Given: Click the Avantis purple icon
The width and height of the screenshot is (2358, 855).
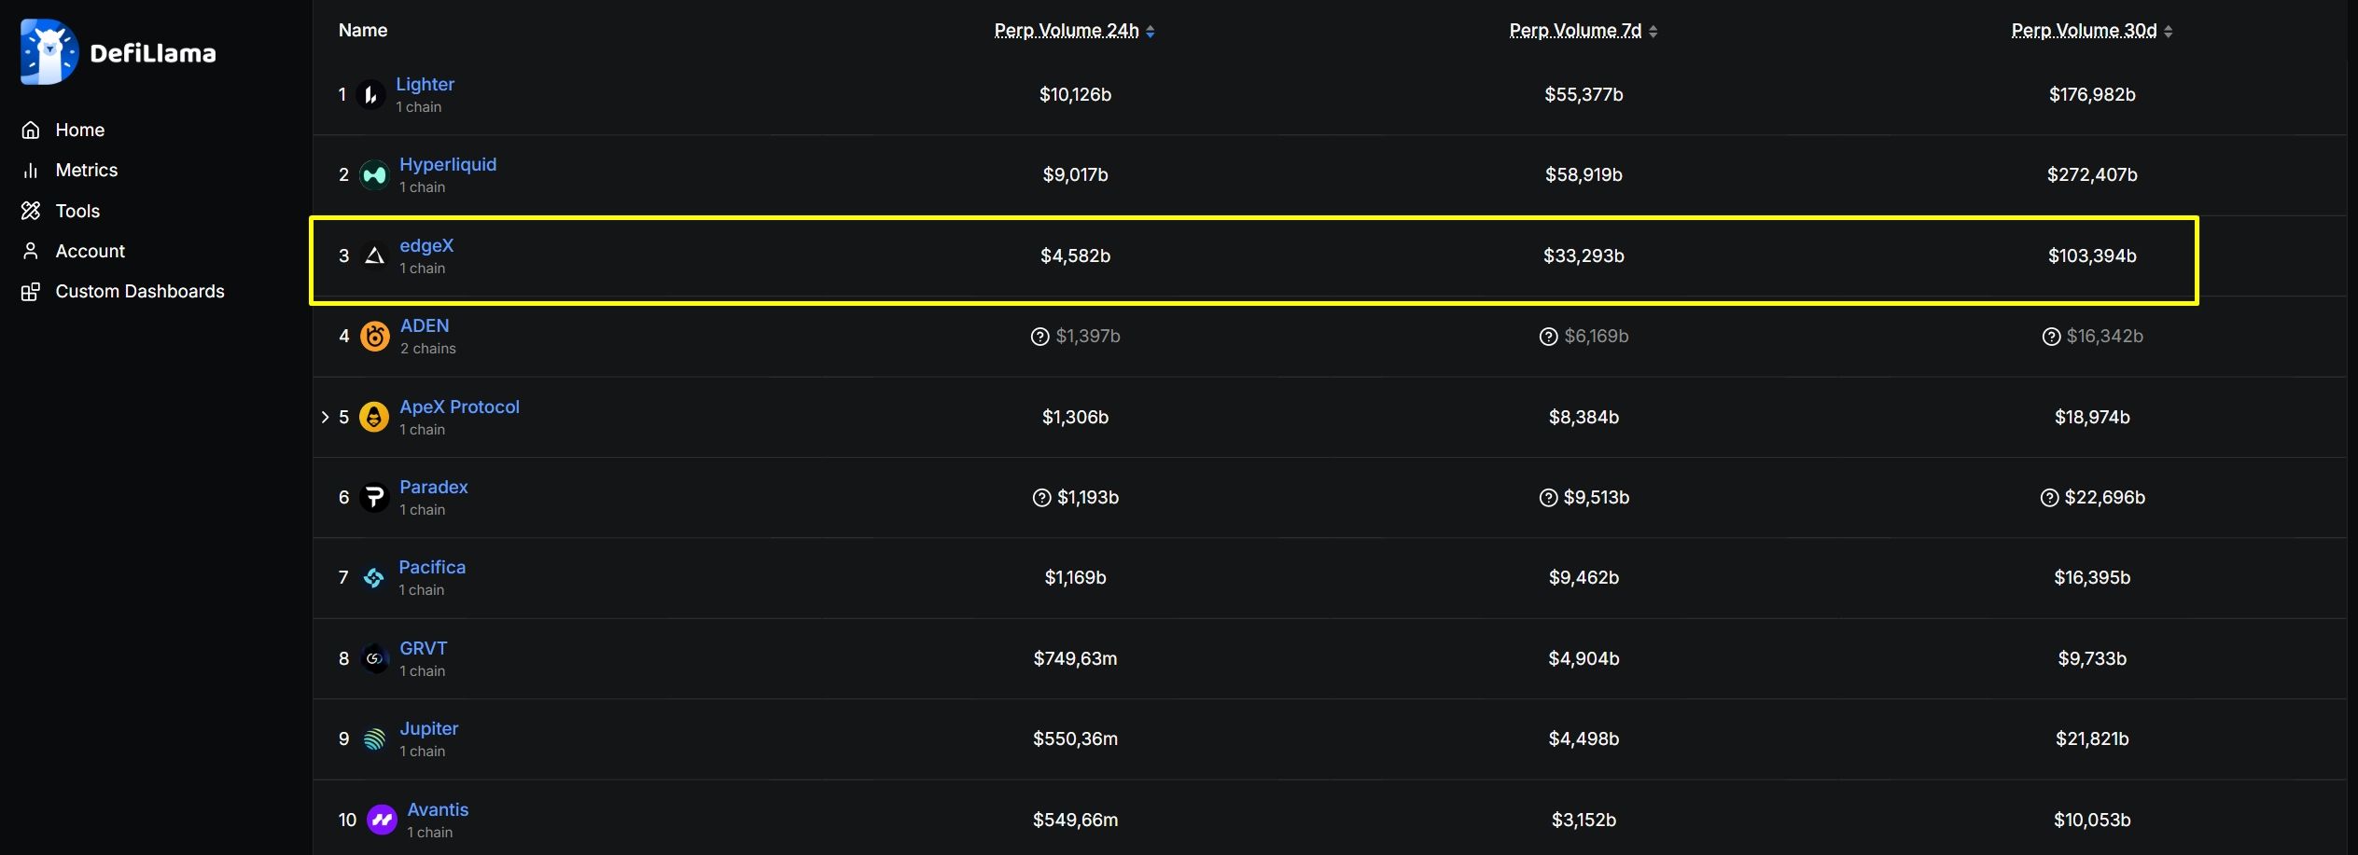Looking at the screenshot, I should pyautogui.click(x=382, y=821).
